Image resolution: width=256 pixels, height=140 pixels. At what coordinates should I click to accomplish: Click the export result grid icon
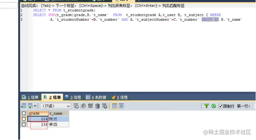[x=24, y=106]
